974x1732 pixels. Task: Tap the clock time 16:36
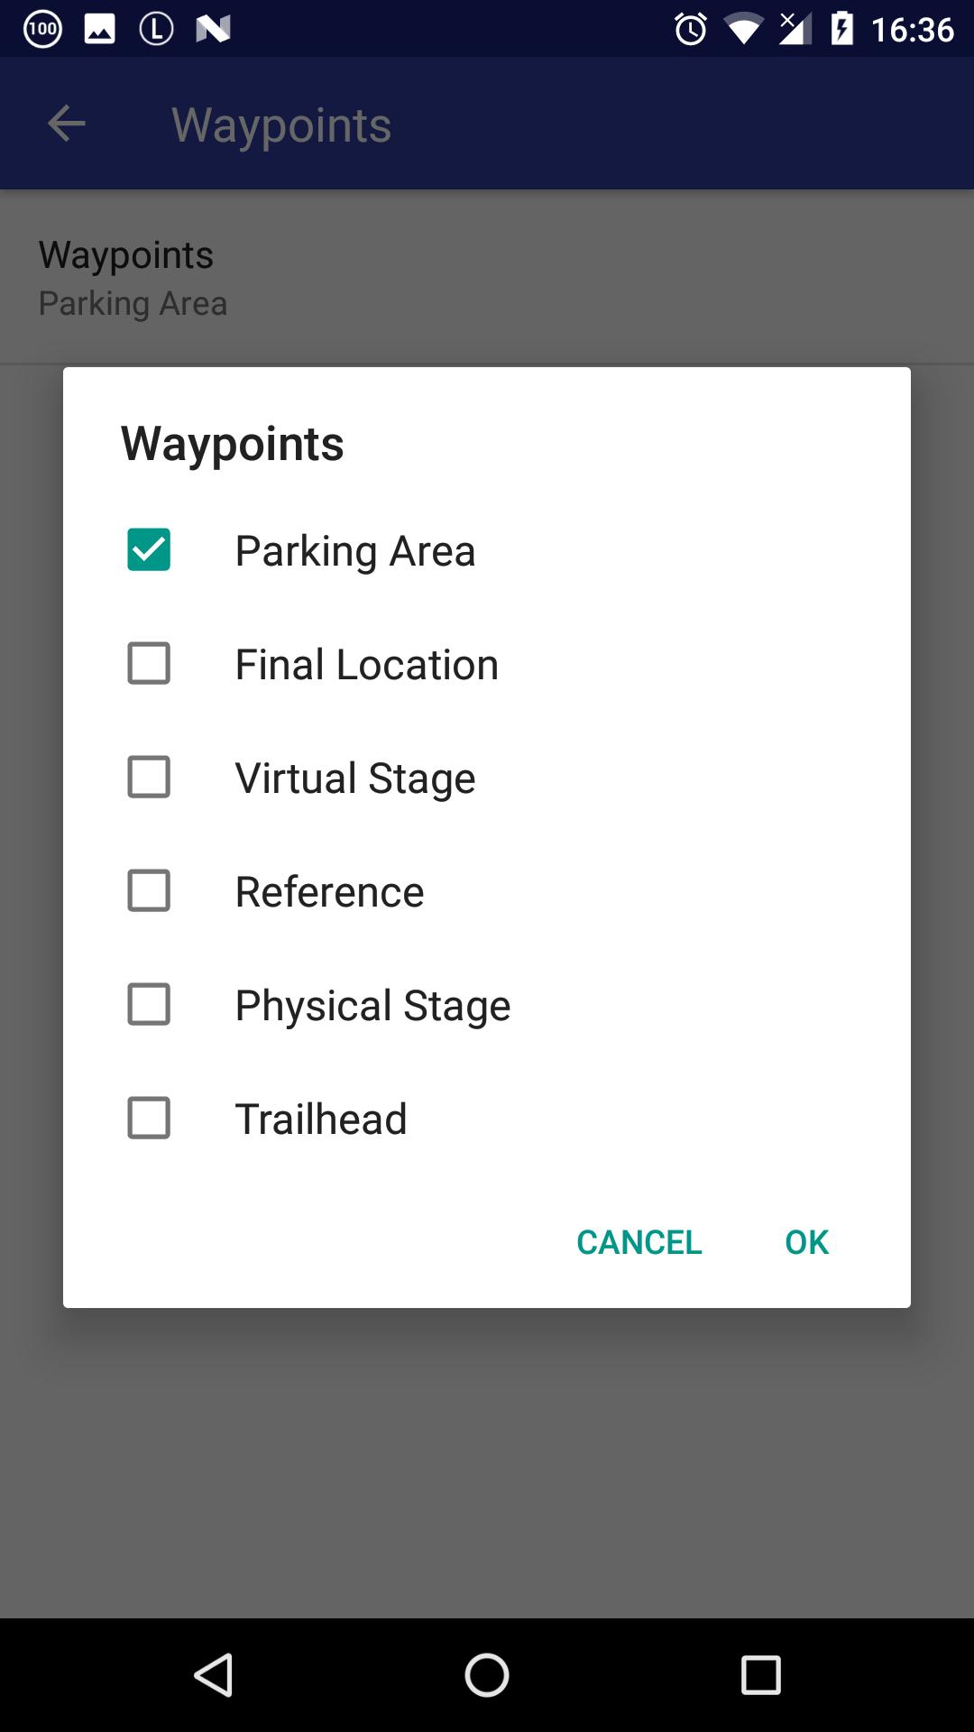point(912,30)
